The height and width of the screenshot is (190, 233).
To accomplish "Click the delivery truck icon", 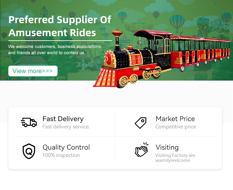I will (29, 122).
